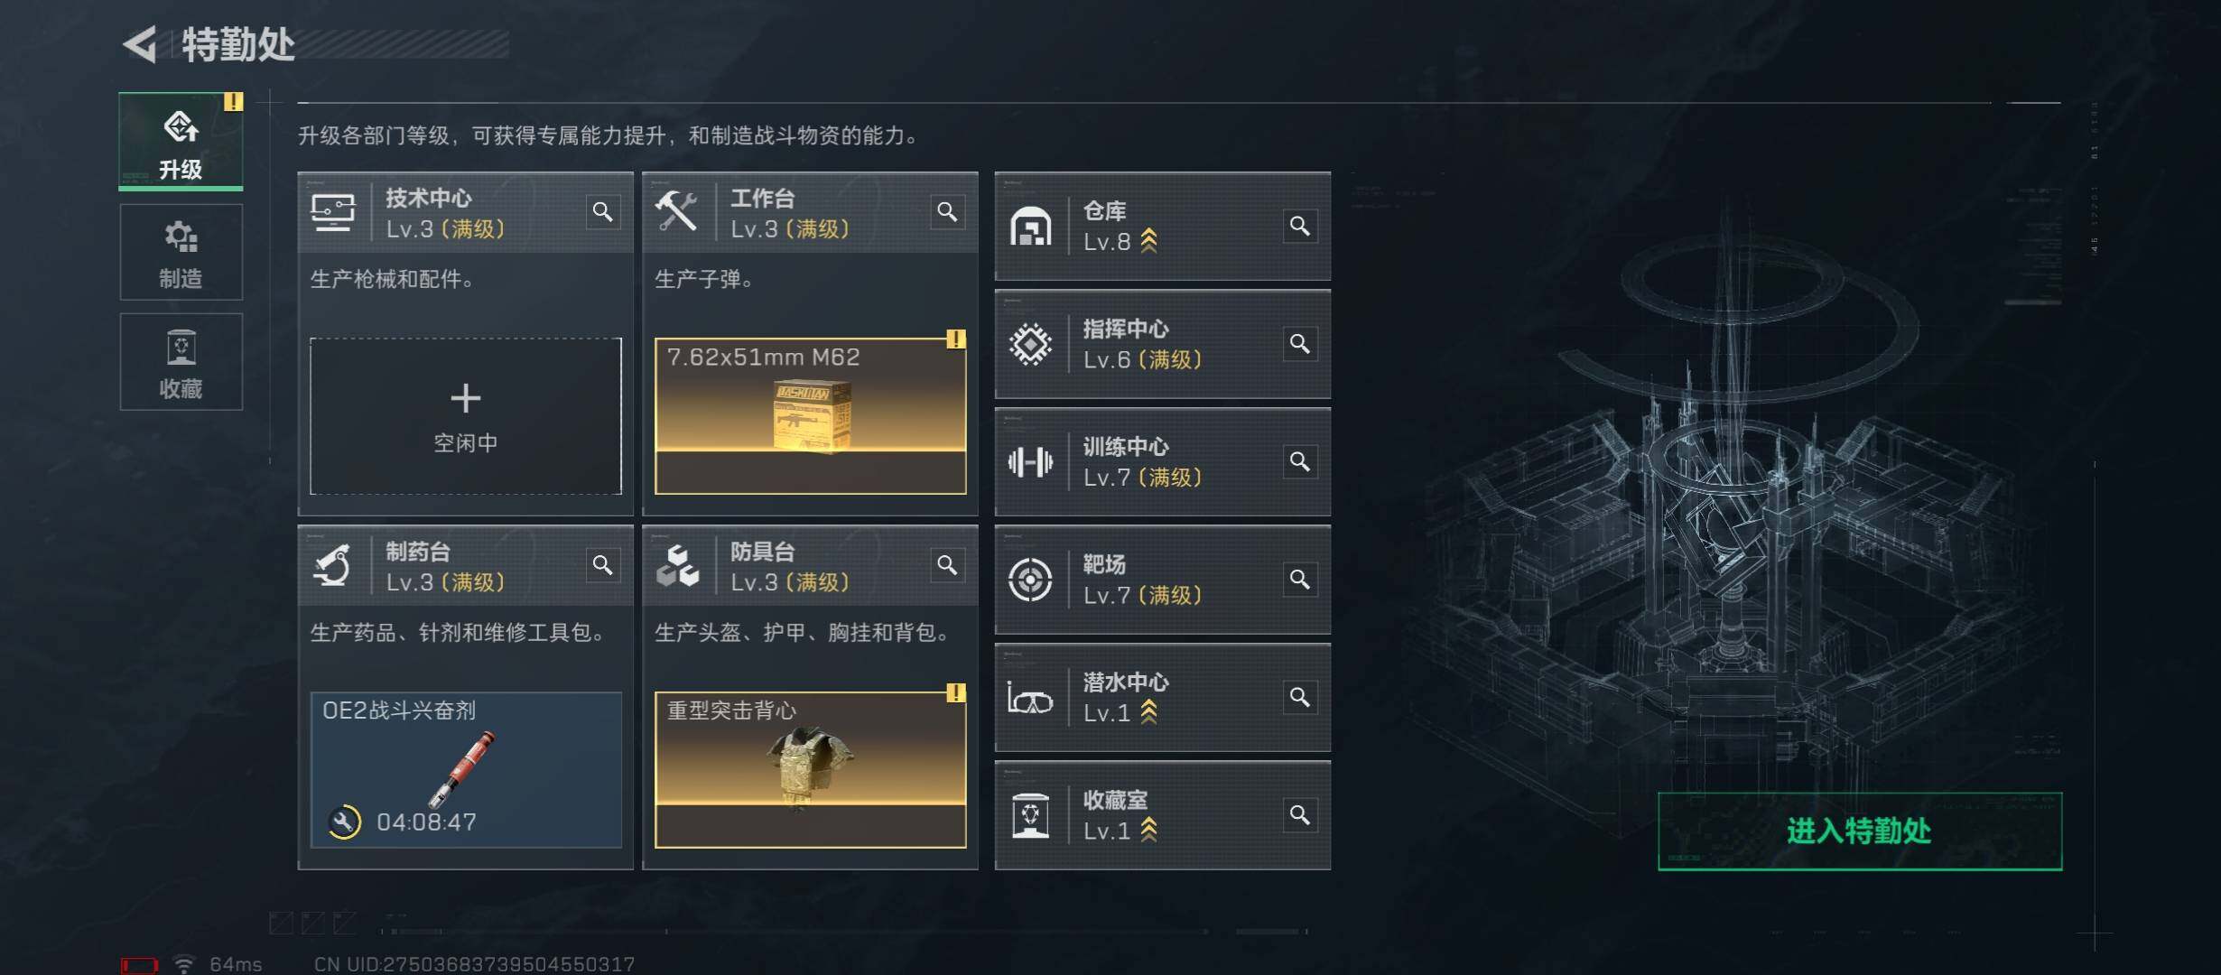Collect the finished 7.62x51mm M62 ammo

click(x=811, y=416)
